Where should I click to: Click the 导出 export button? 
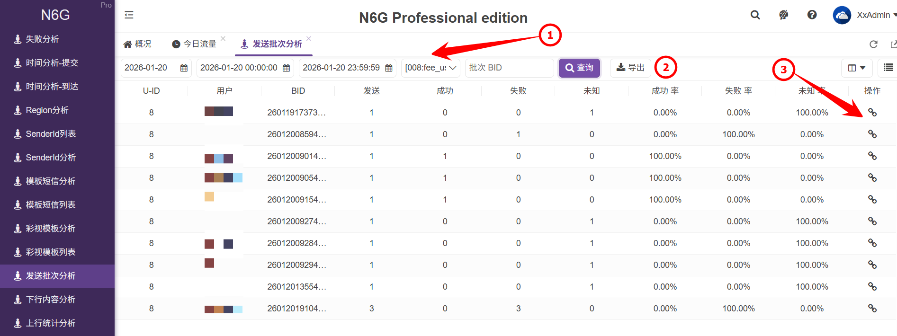click(630, 68)
